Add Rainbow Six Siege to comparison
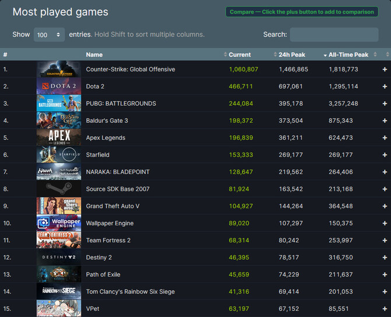Screen dimensions: 391x317 tap(385, 292)
